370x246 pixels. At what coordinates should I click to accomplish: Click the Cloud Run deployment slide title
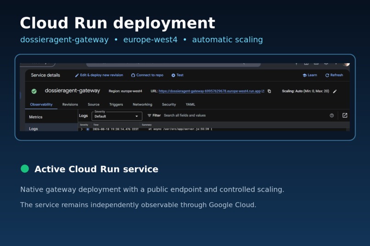click(118, 23)
